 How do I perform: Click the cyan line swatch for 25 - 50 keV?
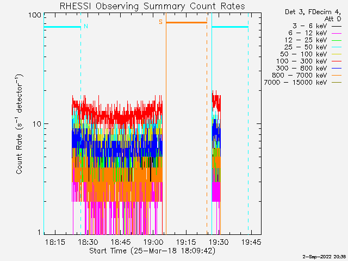pos(337,47)
